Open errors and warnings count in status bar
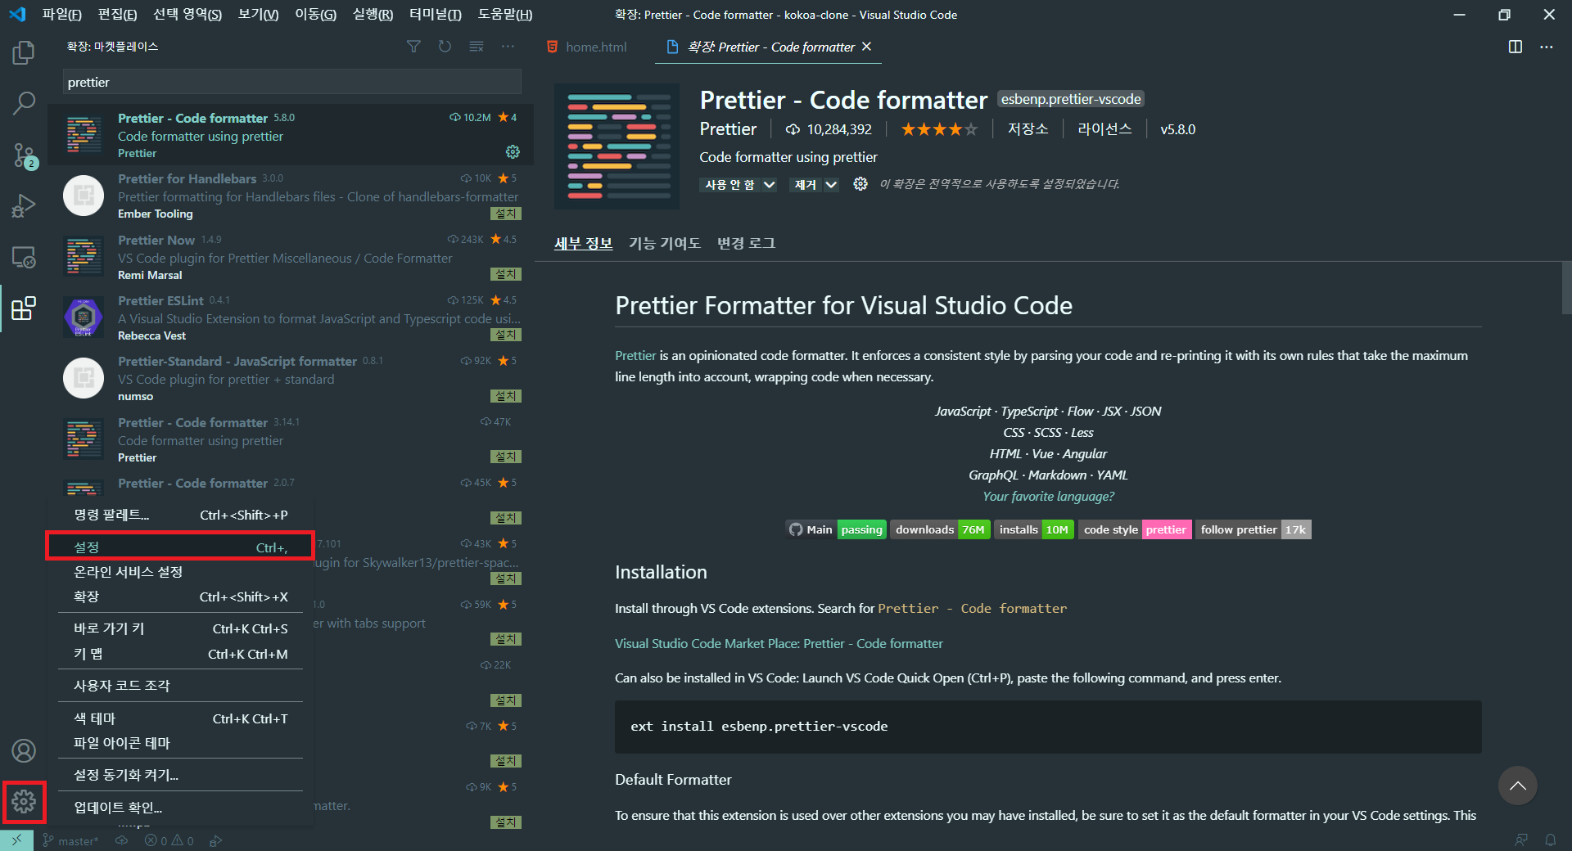 (169, 840)
